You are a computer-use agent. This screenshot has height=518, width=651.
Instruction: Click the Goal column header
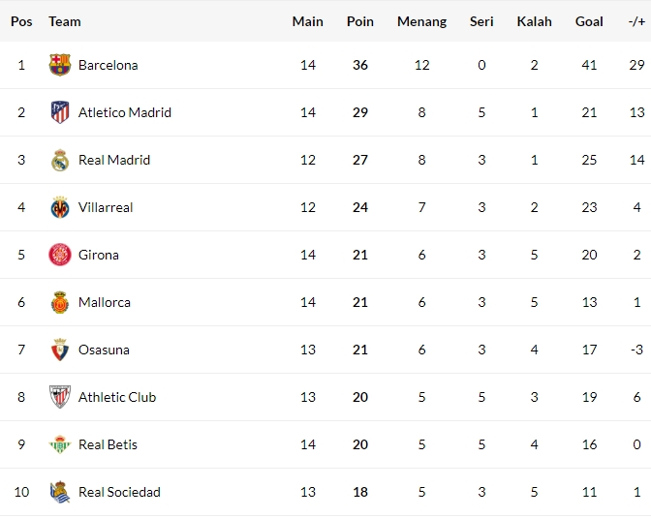[589, 21]
